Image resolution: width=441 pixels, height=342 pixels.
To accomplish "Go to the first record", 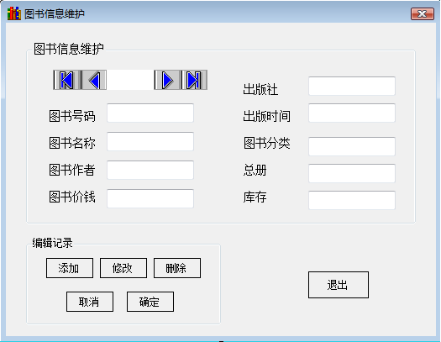I will pos(66,80).
